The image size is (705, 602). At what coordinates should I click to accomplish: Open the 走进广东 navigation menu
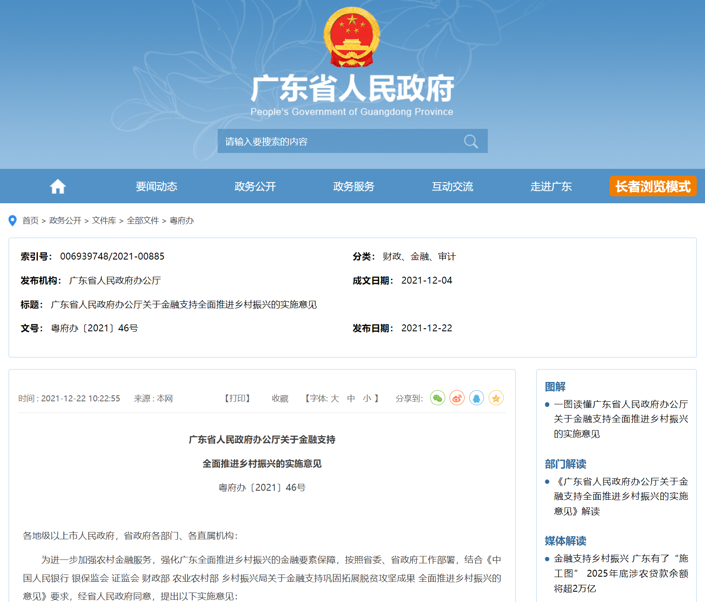tap(551, 186)
